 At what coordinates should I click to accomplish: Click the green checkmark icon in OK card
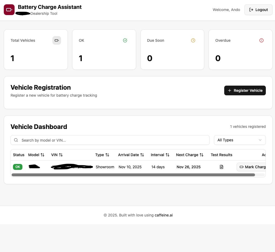pos(125,40)
